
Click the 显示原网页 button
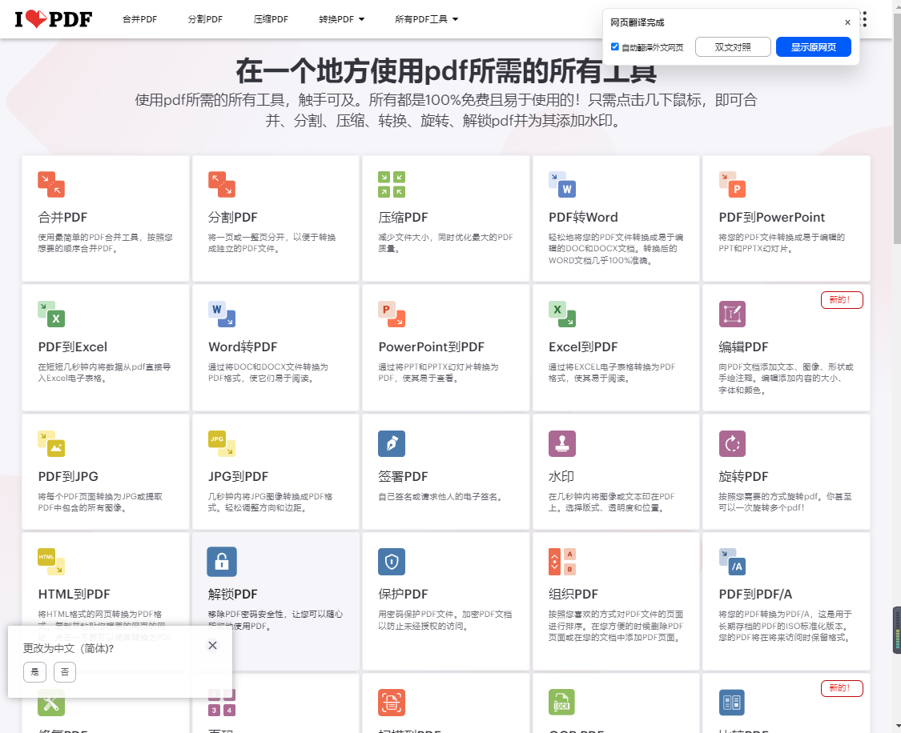(x=813, y=47)
